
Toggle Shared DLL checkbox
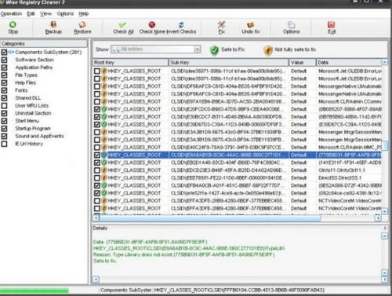(x=4, y=98)
